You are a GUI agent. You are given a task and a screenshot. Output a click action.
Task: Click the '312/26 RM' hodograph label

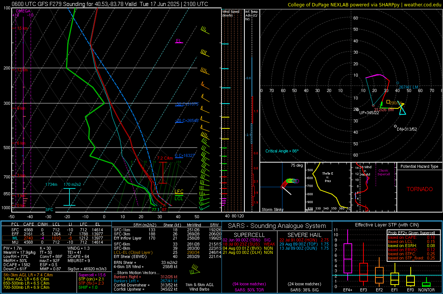pos(384,110)
